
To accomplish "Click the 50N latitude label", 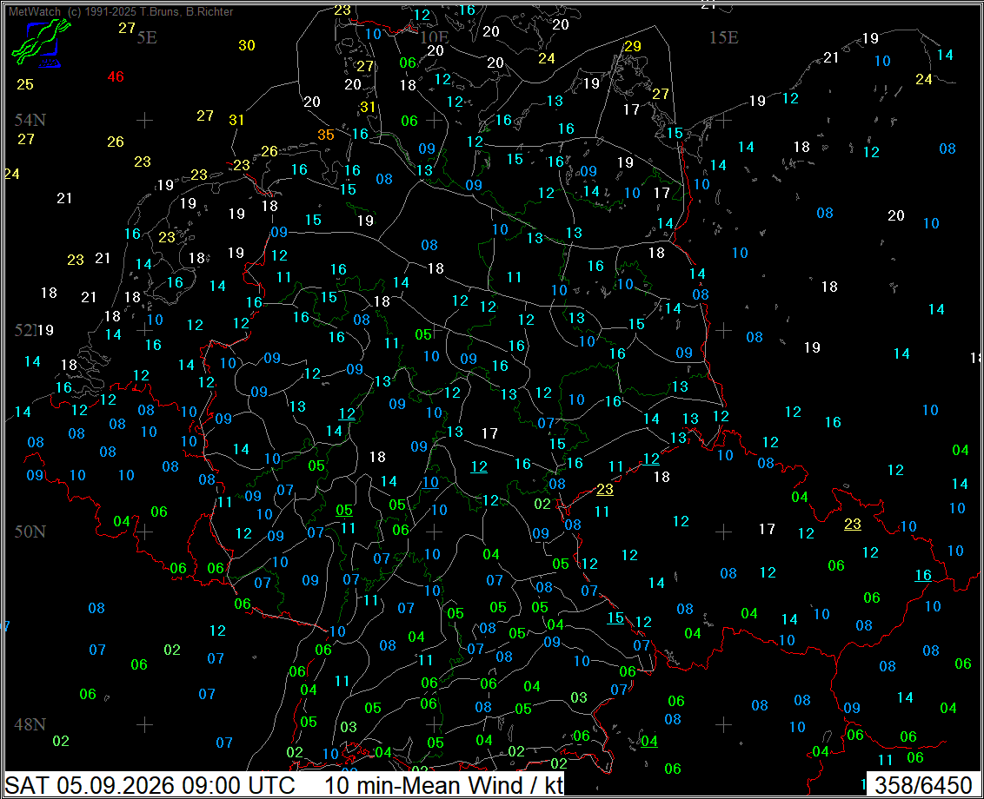I will [30, 532].
